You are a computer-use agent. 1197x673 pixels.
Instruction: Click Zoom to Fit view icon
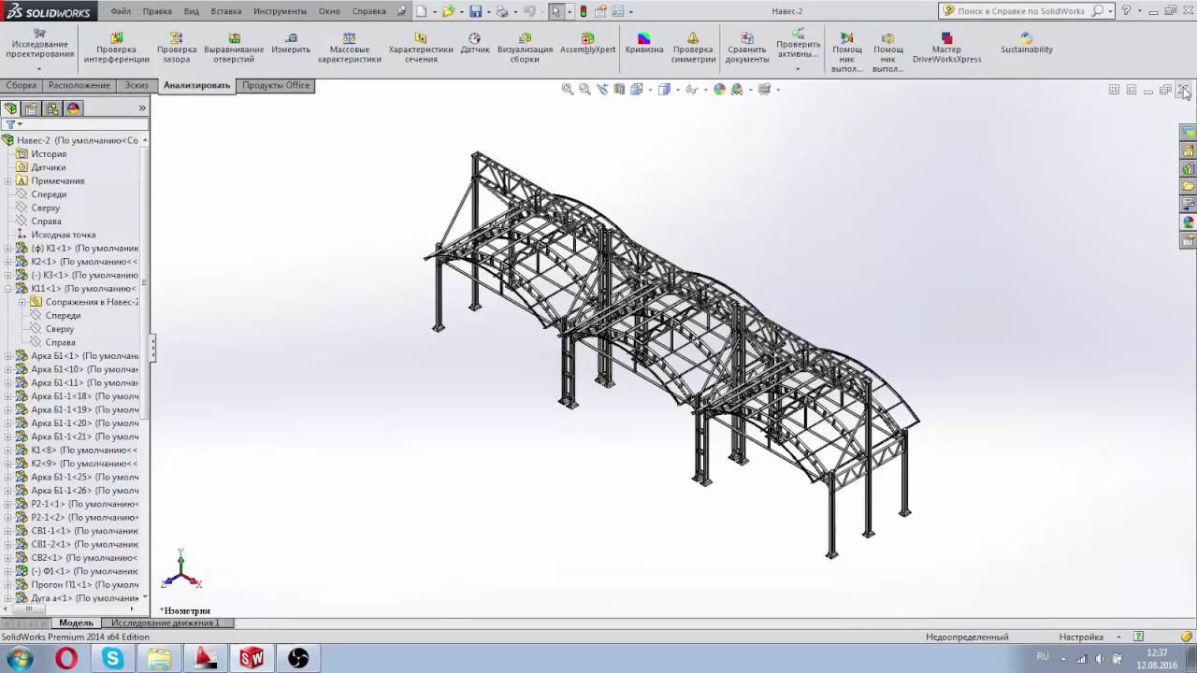coord(567,89)
